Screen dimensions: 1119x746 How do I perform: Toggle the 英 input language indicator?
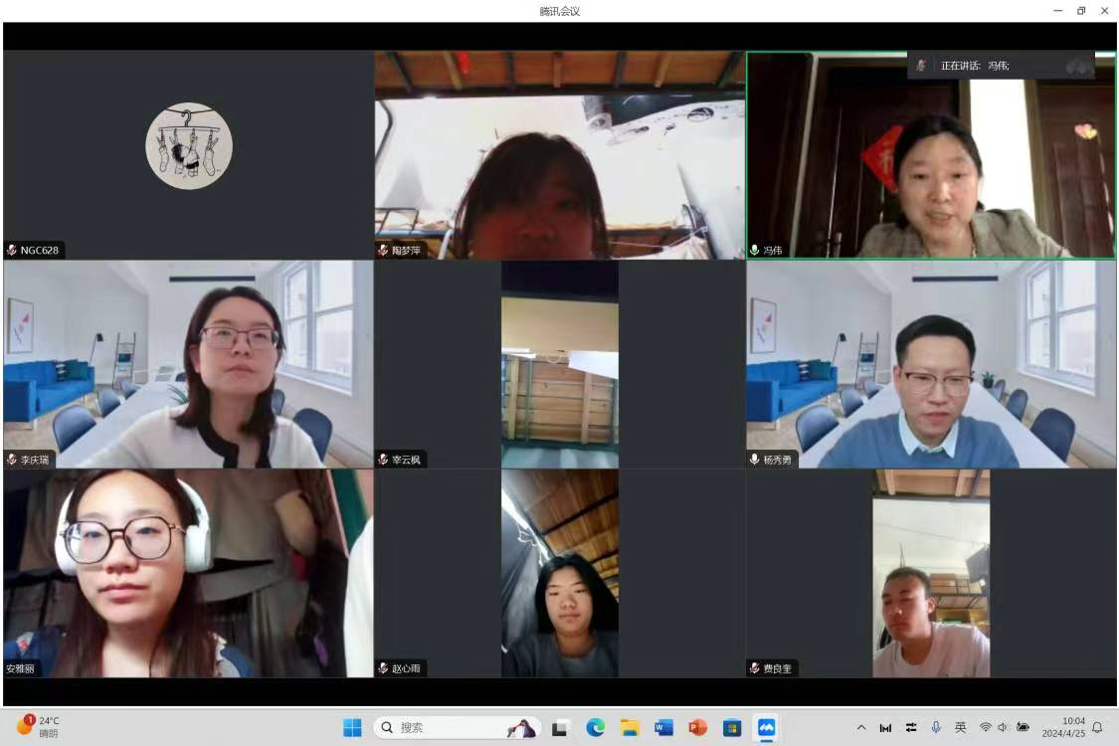pyautogui.click(x=961, y=727)
